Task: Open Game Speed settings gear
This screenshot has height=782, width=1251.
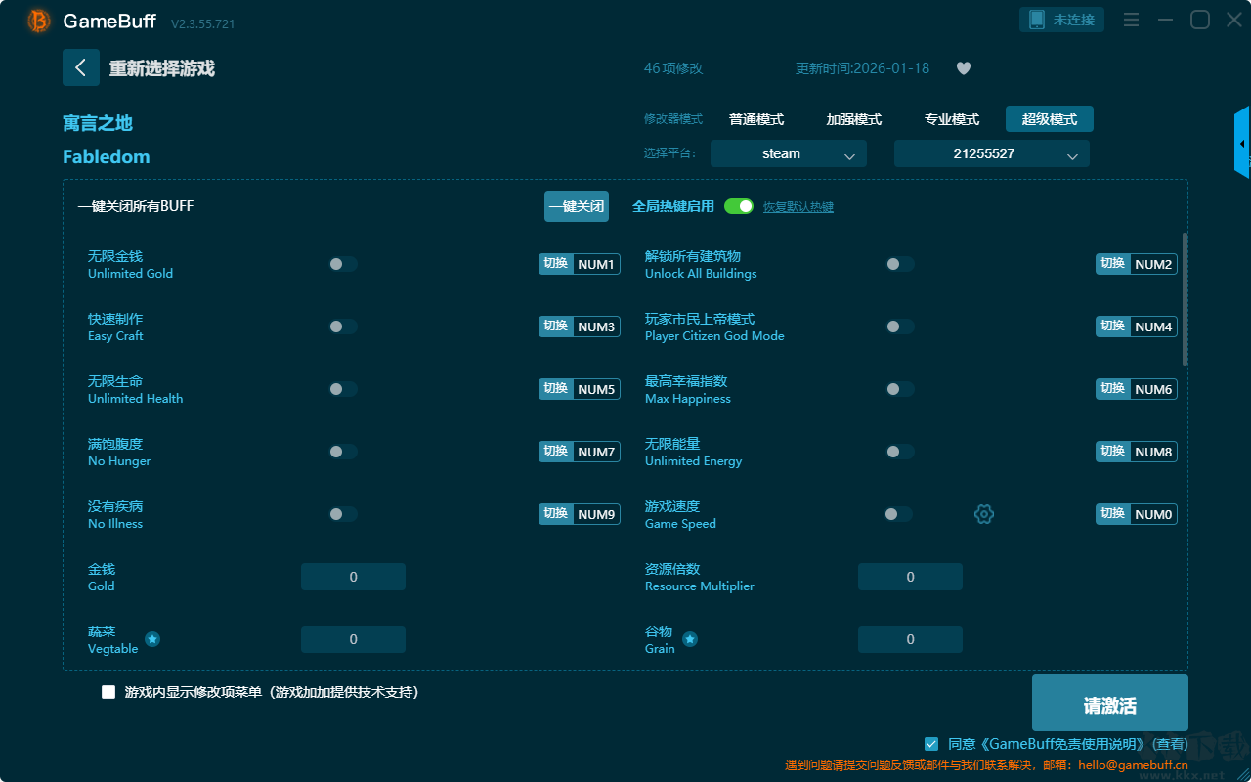Action: [984, 514]
